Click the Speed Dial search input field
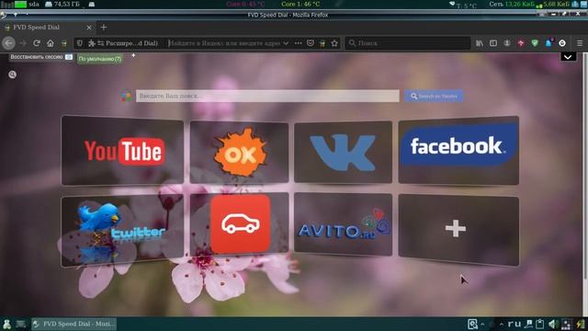588x331 pixels. pos(267,96)
